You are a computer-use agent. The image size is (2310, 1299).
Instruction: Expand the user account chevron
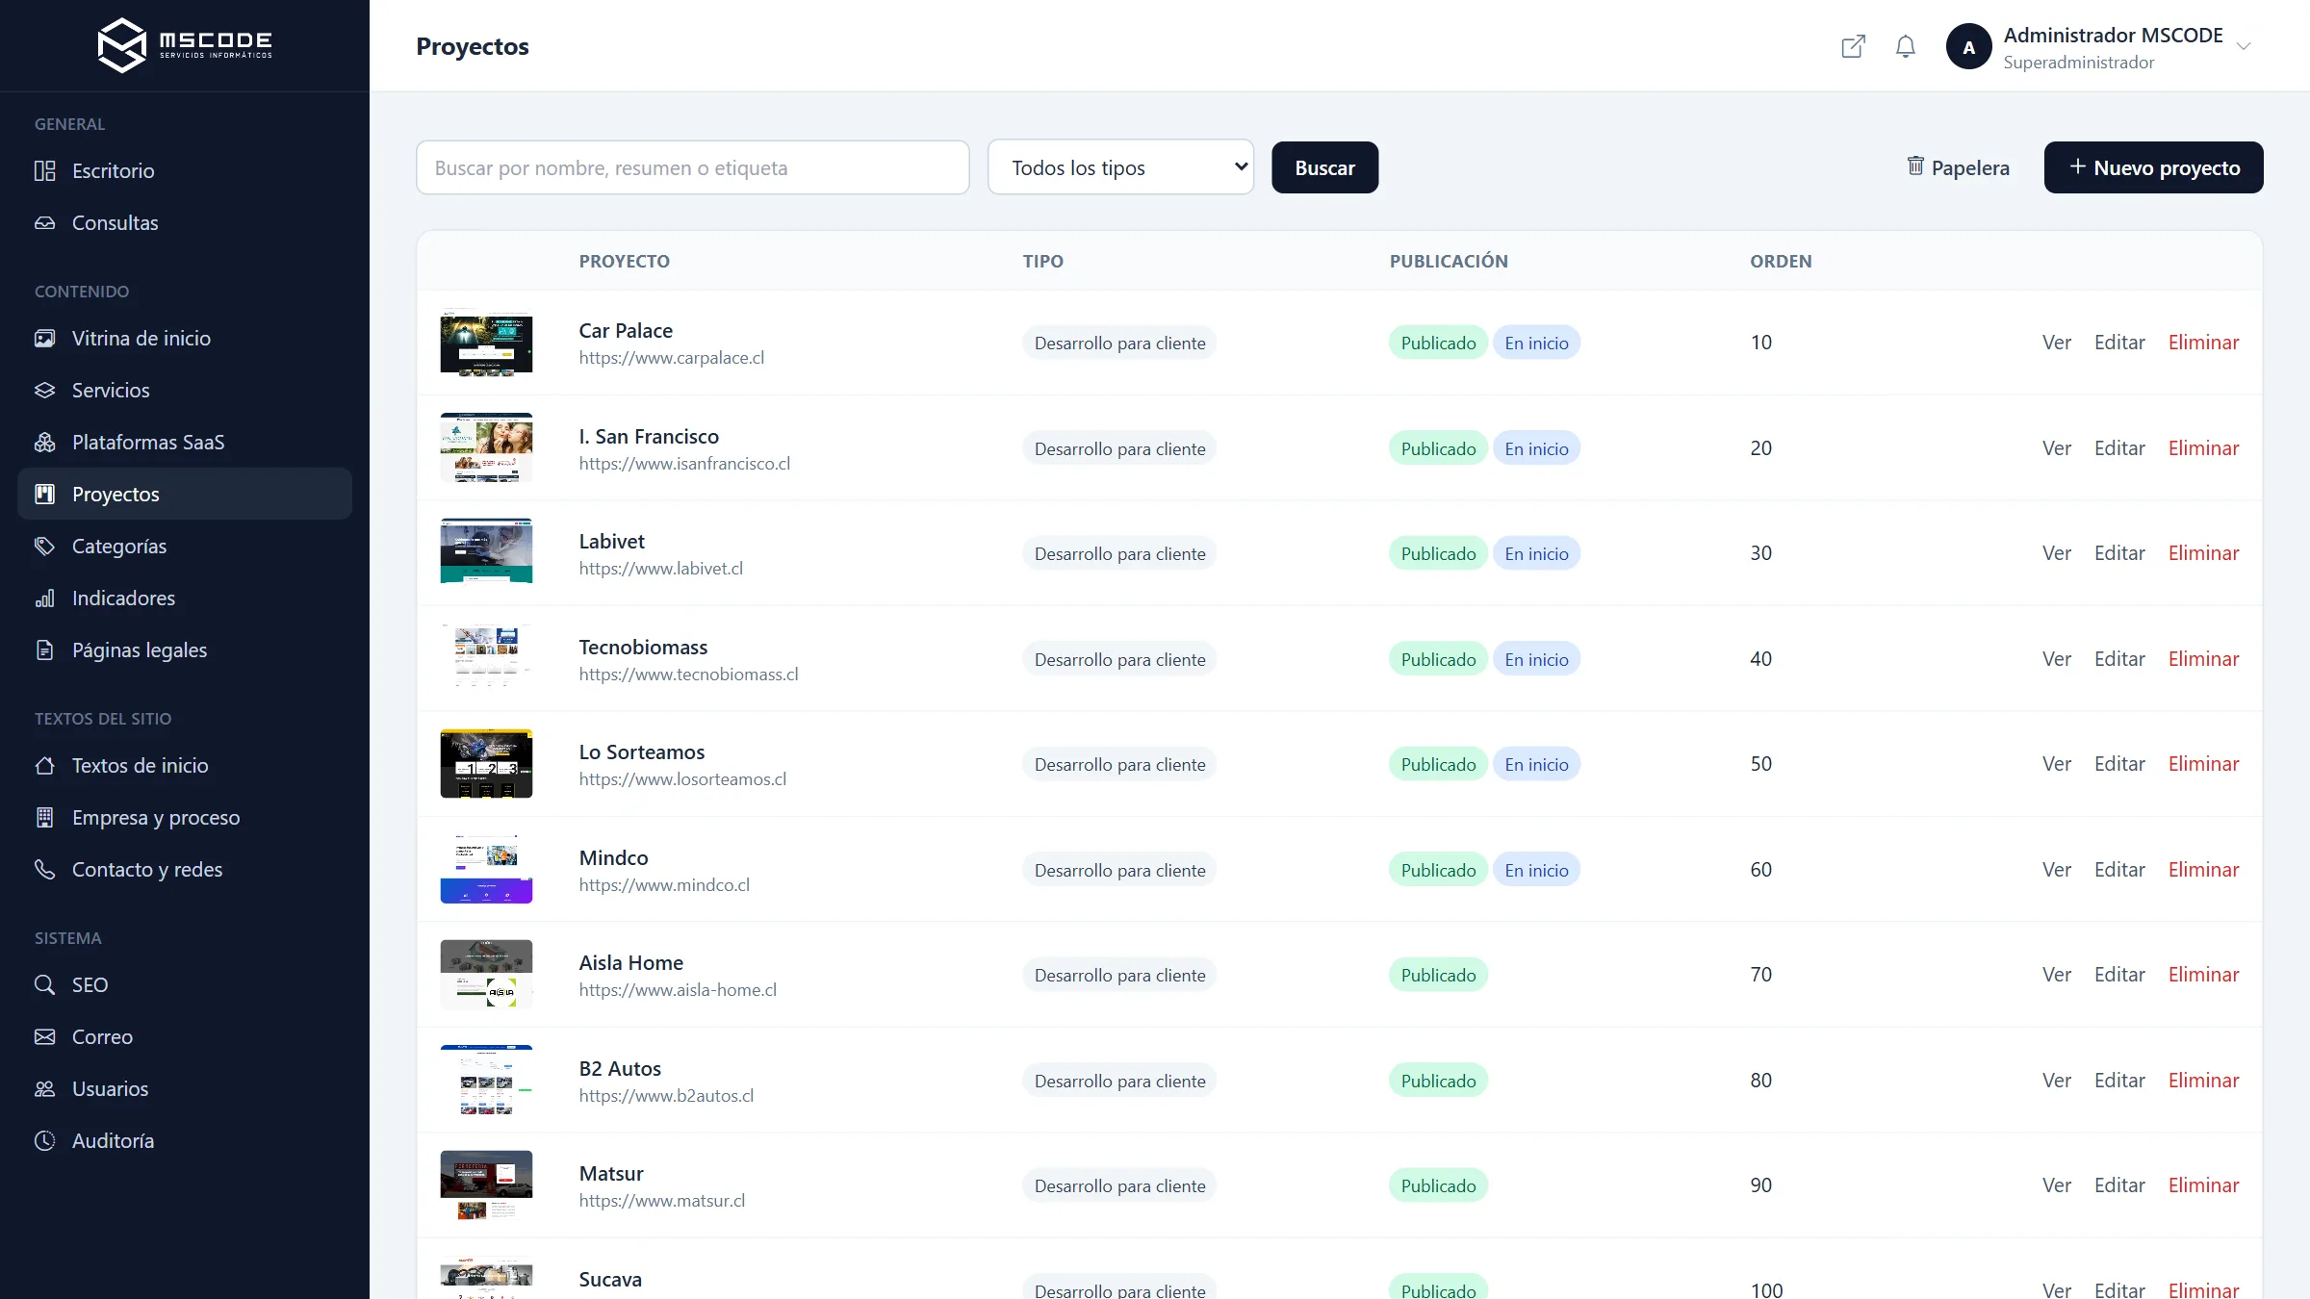pos(2244,46)
